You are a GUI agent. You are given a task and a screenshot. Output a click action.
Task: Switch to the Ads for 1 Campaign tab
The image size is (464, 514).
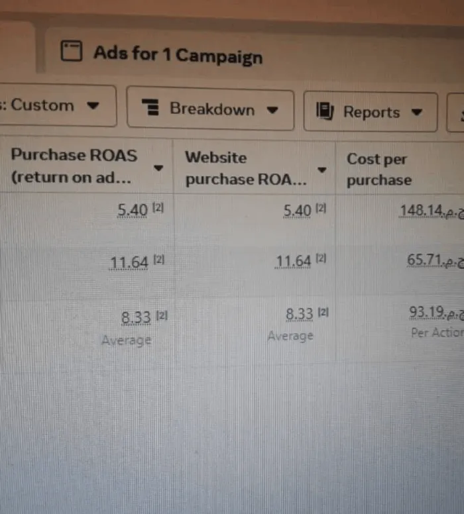pos(178,54)
